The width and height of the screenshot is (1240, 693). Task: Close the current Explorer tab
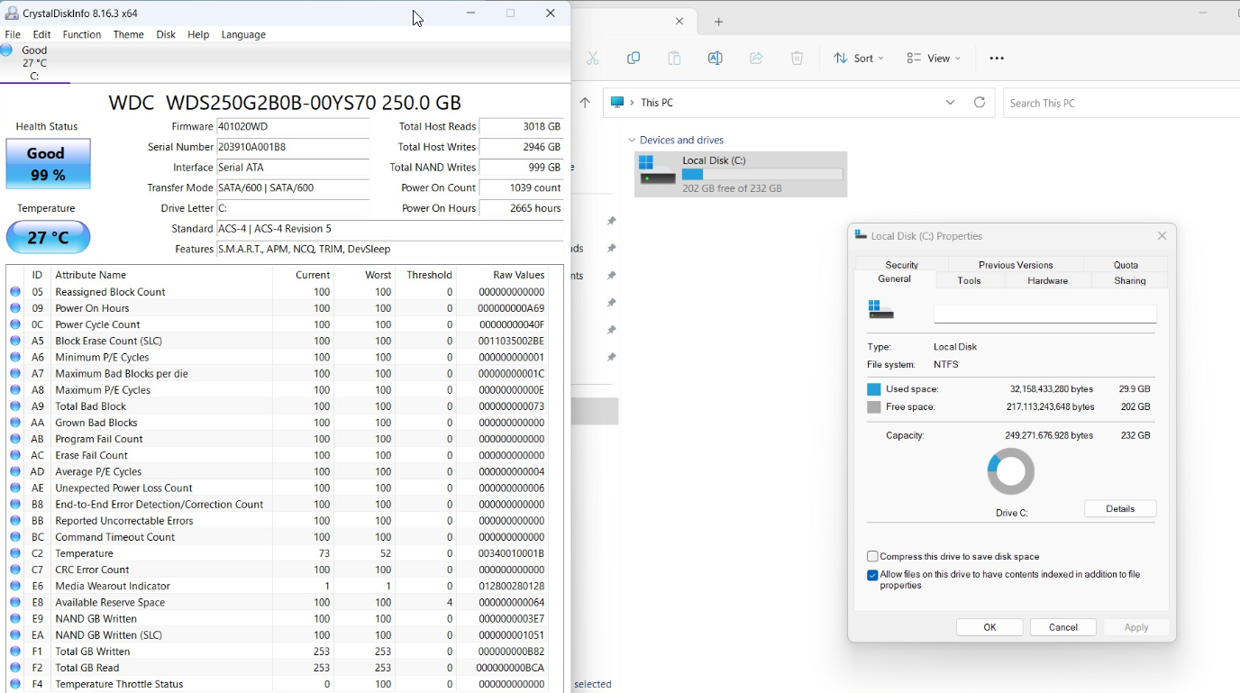click(679, 22)
